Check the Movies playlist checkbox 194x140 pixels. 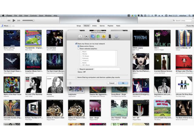pos(81,54)
